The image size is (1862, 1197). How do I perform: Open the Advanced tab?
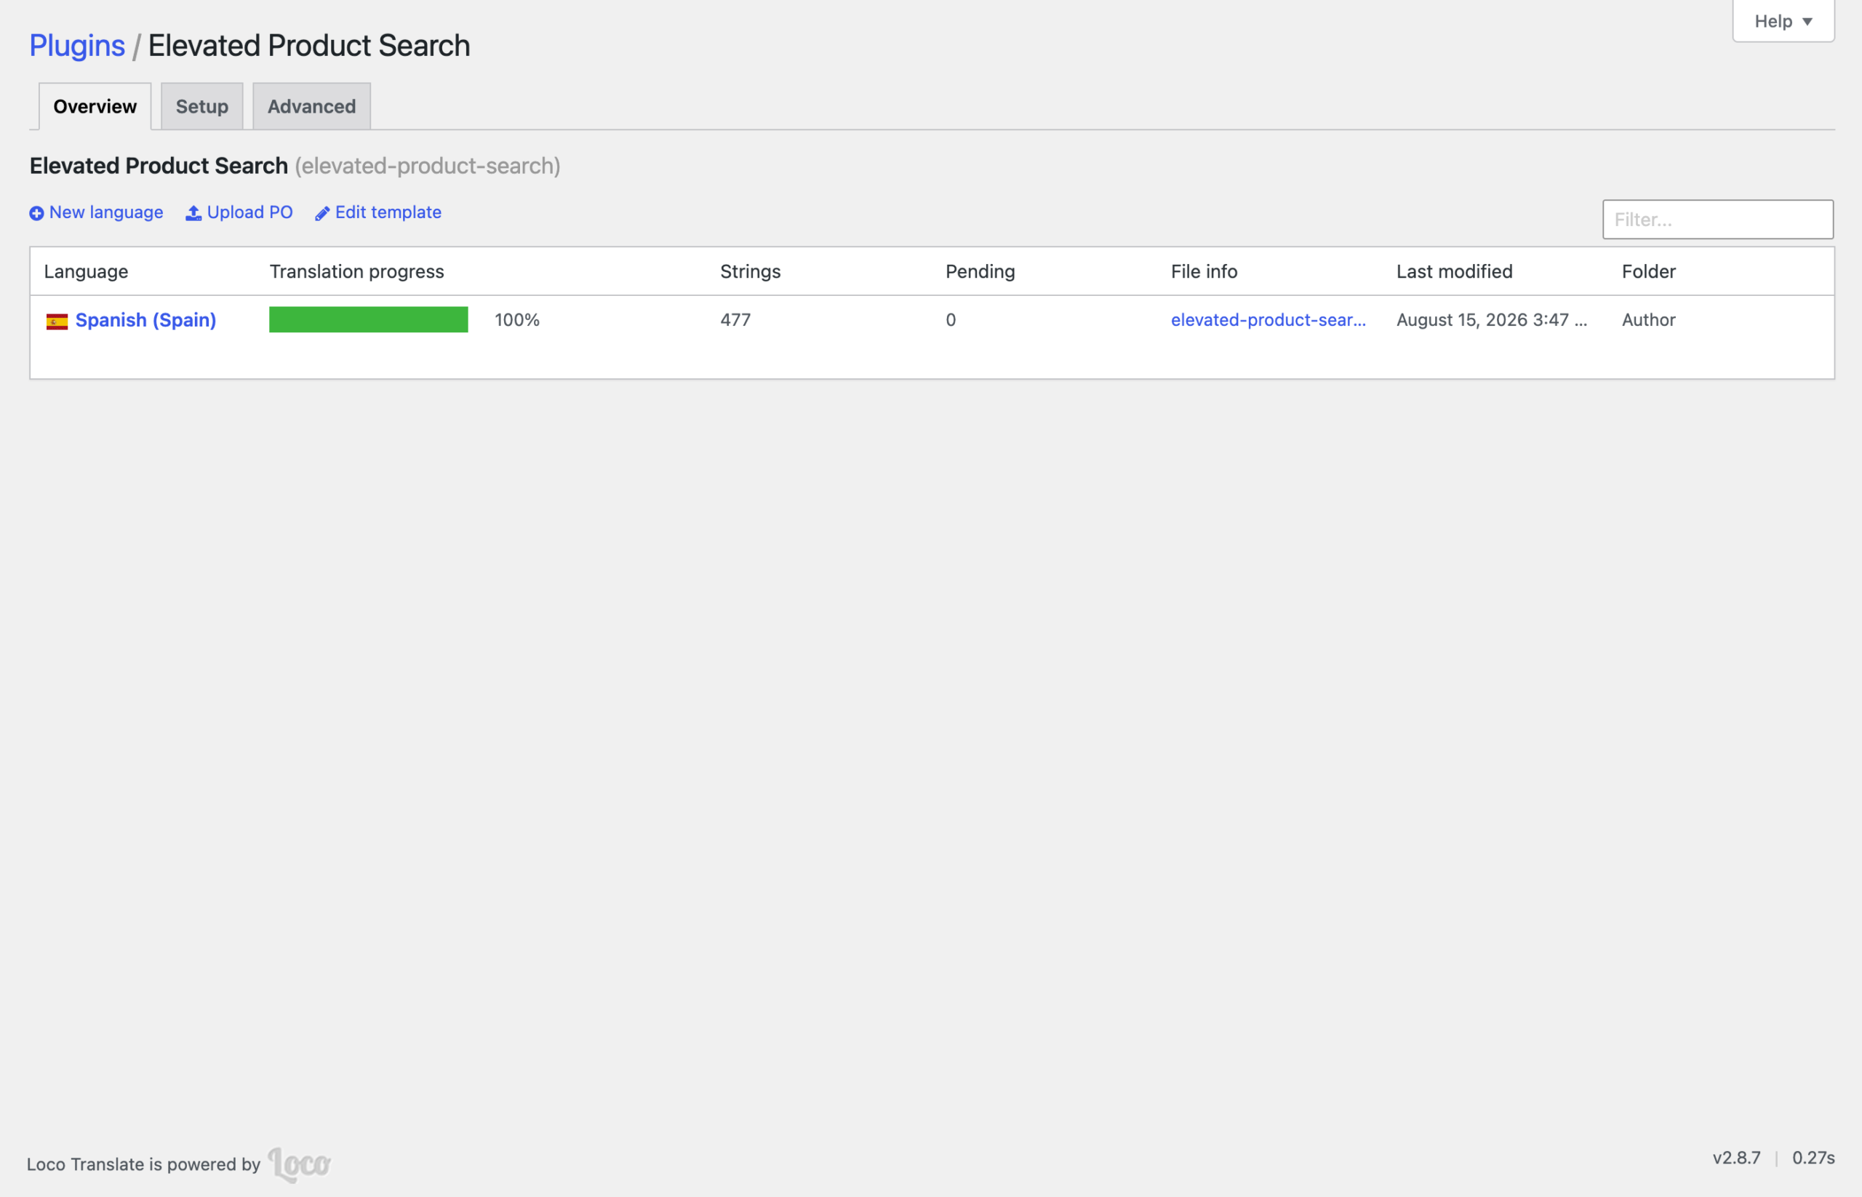[x=312, y=106]
